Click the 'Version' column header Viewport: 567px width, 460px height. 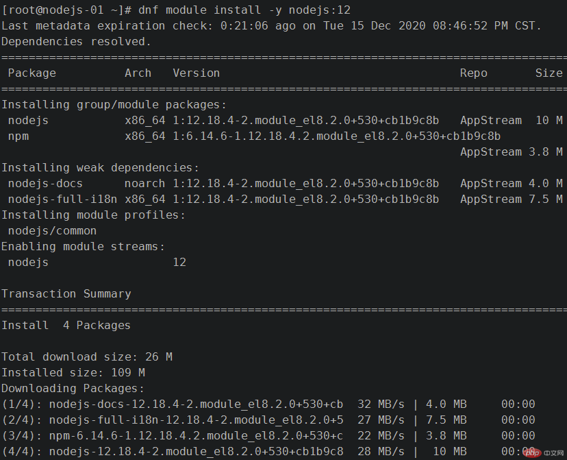pos(197,73)
